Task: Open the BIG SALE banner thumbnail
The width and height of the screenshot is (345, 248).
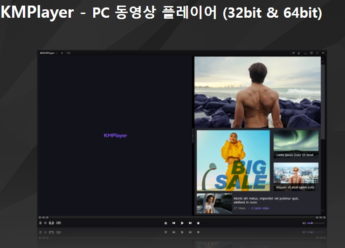Action: [x=233, y=160]
